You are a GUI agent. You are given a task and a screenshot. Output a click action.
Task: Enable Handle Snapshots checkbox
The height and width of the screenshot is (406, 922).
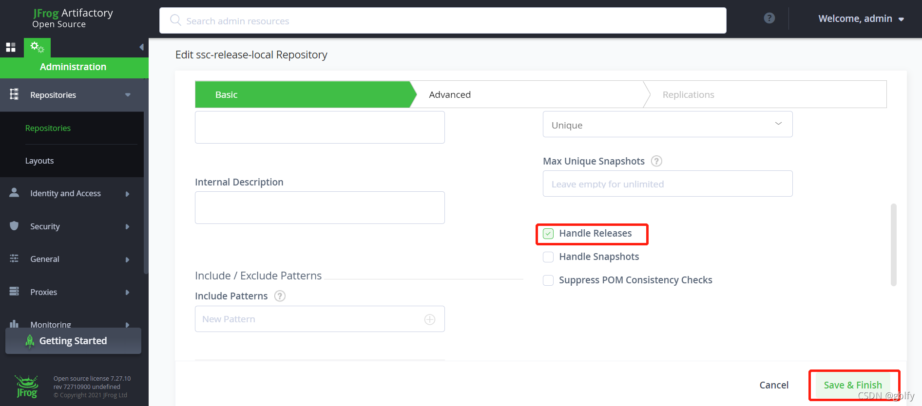pos(548,257)
